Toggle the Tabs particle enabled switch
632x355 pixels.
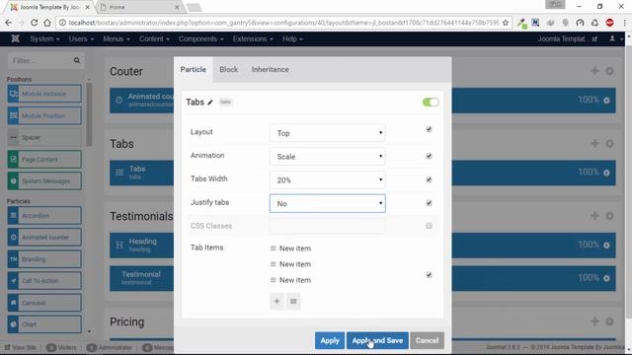coord(431,103)
